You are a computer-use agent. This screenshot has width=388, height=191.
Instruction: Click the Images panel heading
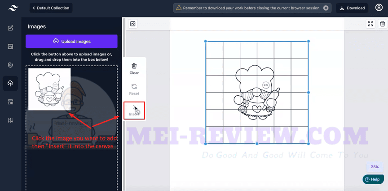(37, 27)
